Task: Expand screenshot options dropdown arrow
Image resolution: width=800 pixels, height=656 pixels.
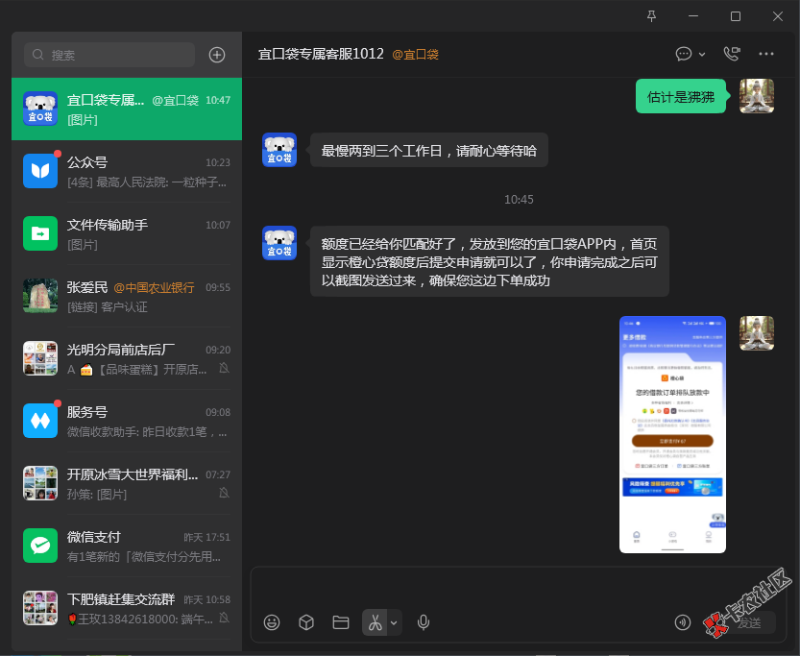Action: (394, 622)
